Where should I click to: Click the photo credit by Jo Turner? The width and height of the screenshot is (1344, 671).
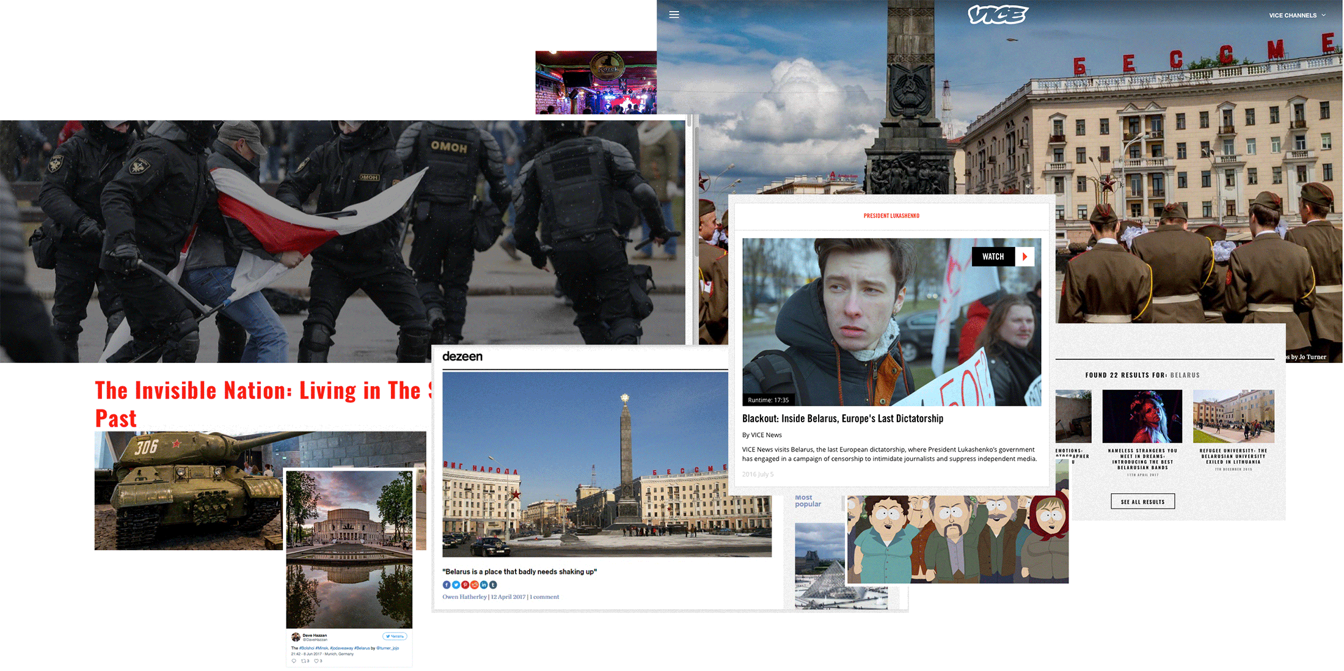pyautogui.click(x=1307, y=357)
